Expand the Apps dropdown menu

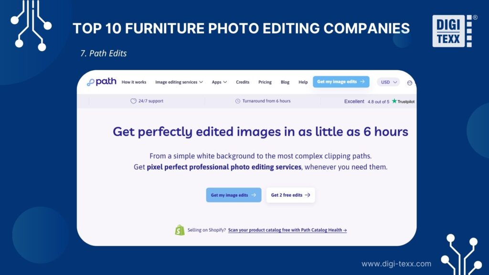pyautogui.click(x=219, y=82)
